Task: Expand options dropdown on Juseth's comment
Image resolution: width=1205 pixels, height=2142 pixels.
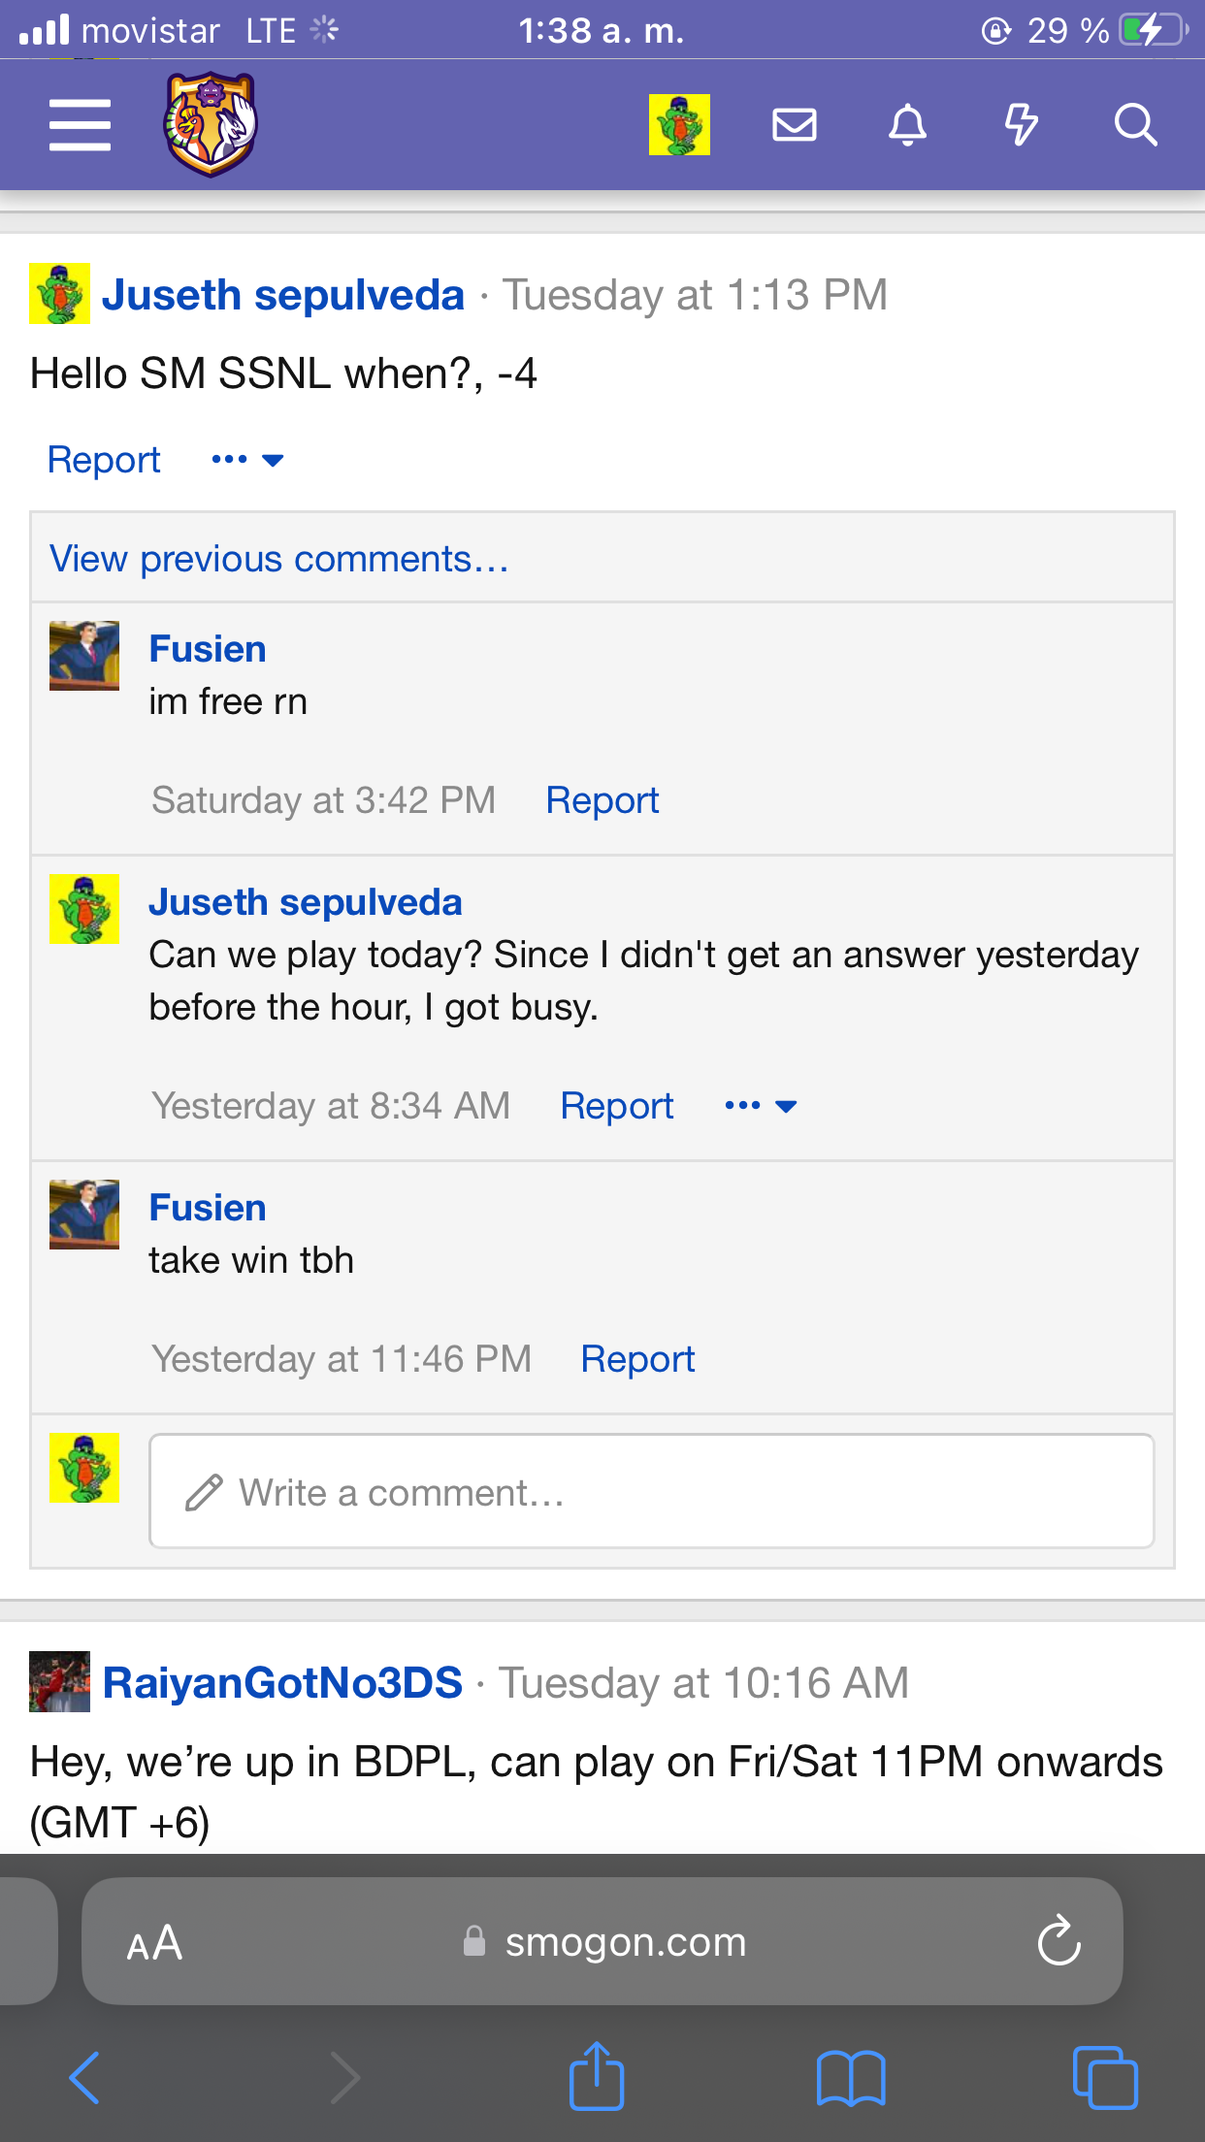Action: [x=761, y=1106]
